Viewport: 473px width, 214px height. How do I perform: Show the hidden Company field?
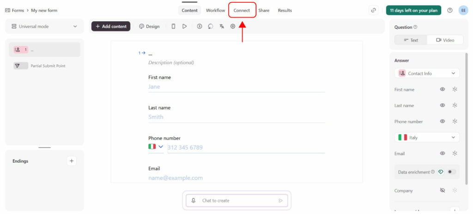coord(443,190)
